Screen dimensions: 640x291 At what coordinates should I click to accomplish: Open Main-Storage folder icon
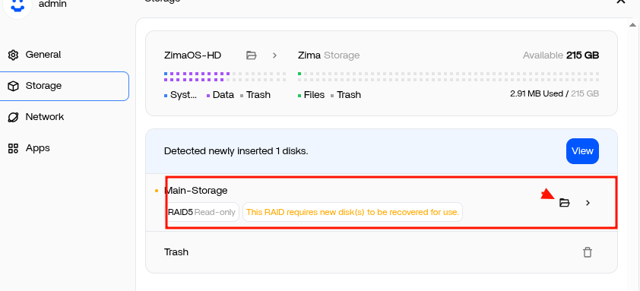coord(564,202)
